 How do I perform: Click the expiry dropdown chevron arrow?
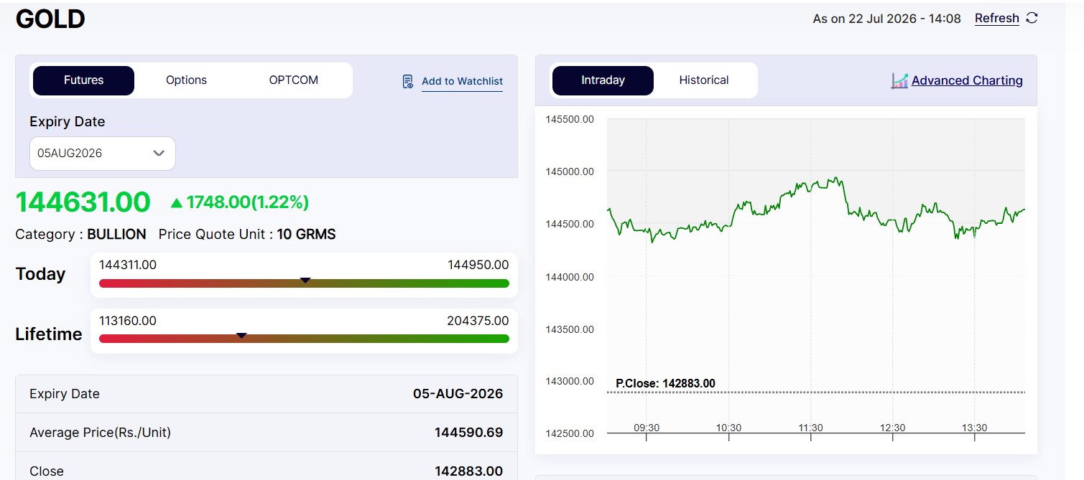[159, 154]
